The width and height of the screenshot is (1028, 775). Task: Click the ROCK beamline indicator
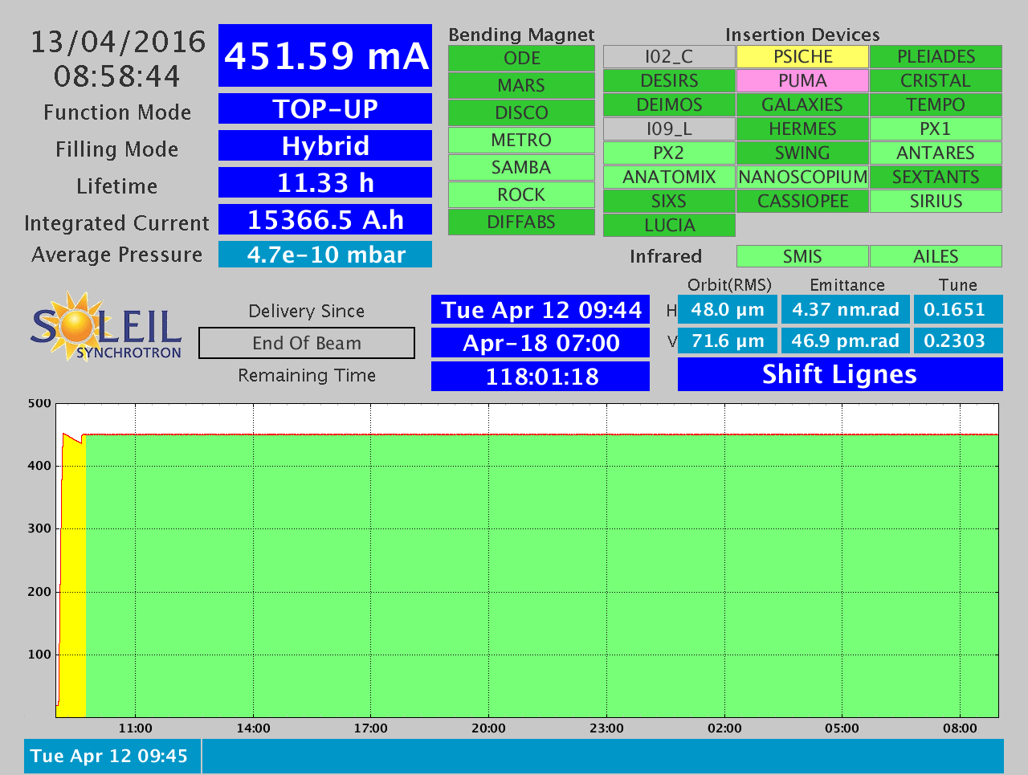click(521, 195)
